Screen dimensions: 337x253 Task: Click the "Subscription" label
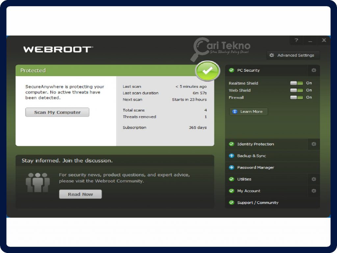(134, 127)
